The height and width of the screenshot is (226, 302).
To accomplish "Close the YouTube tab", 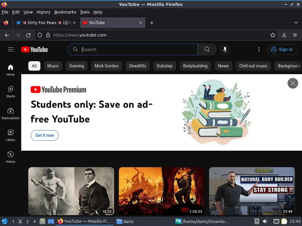I will pyautogui.click(x=141, y=23).
